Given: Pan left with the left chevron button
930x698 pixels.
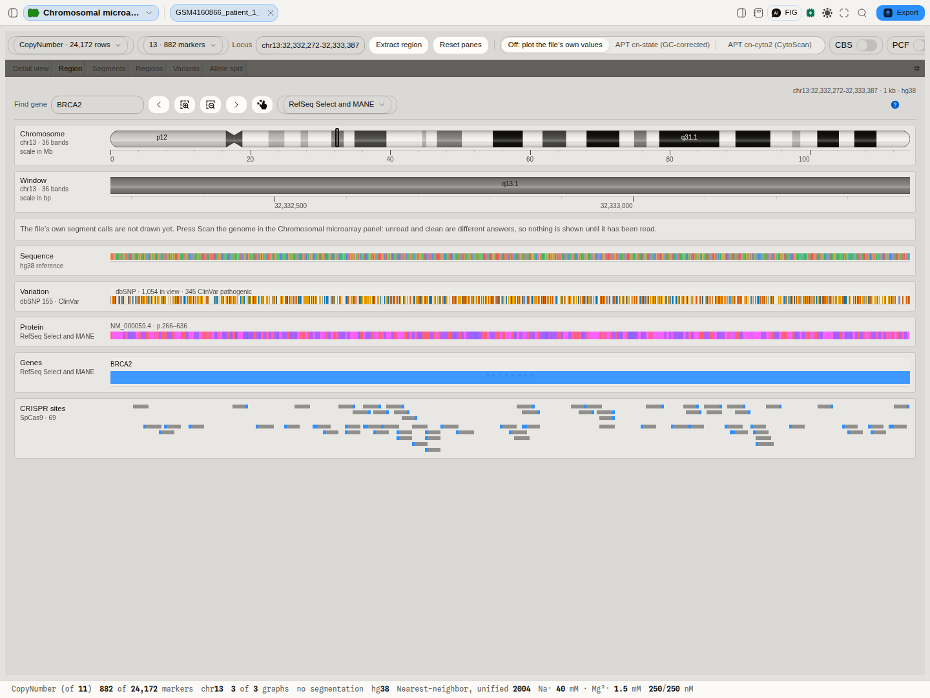Looking at the screenshot, I should point(159,105).
